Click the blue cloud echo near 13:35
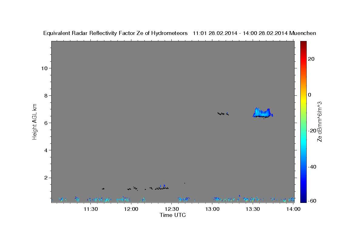364x243 pixels. (262, 113)
